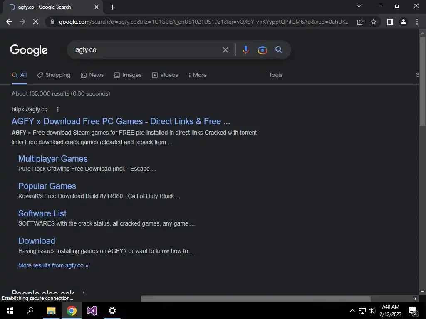The image size is (426, 319).
Task: Click the Google logo
Action: coord(29,50)
